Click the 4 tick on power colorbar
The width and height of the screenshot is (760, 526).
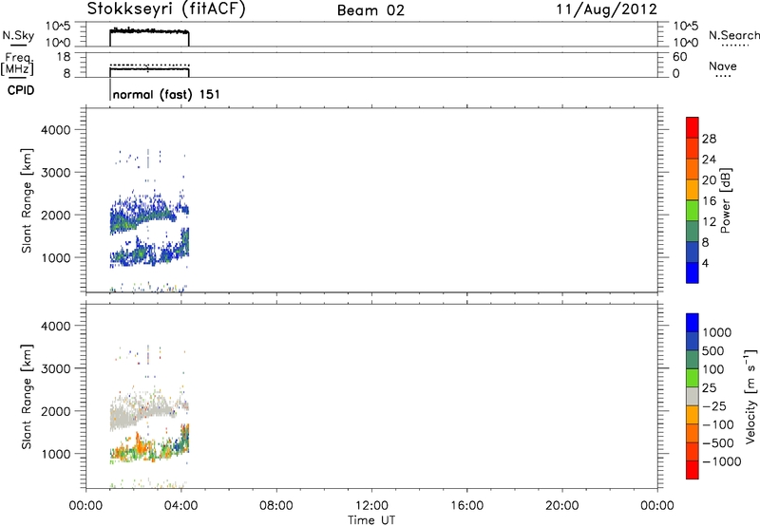(x=705, y=264)
